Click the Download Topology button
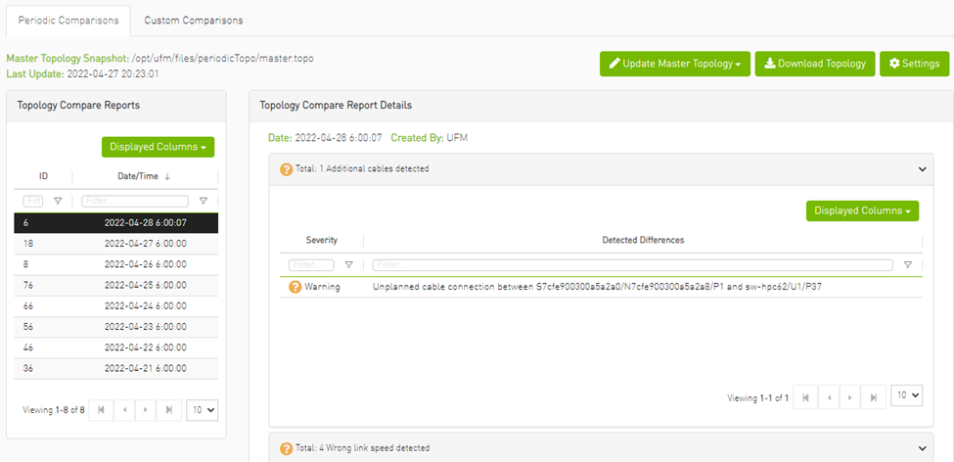 814,64
